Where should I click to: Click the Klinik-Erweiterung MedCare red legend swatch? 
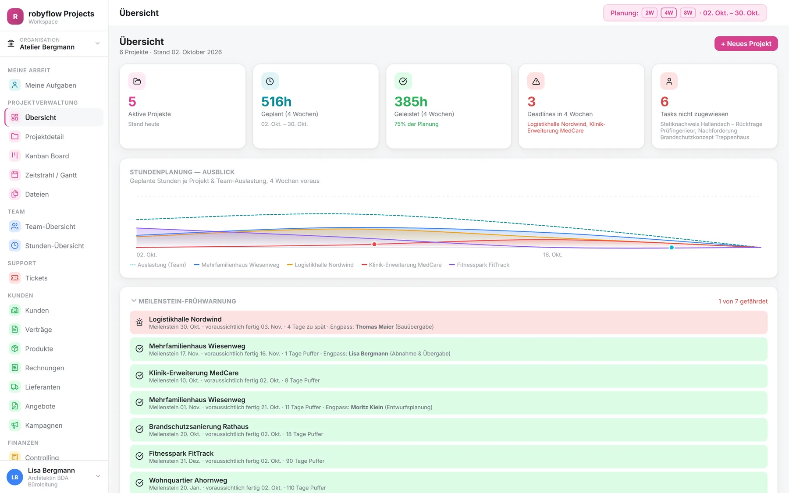click(364, 265)
